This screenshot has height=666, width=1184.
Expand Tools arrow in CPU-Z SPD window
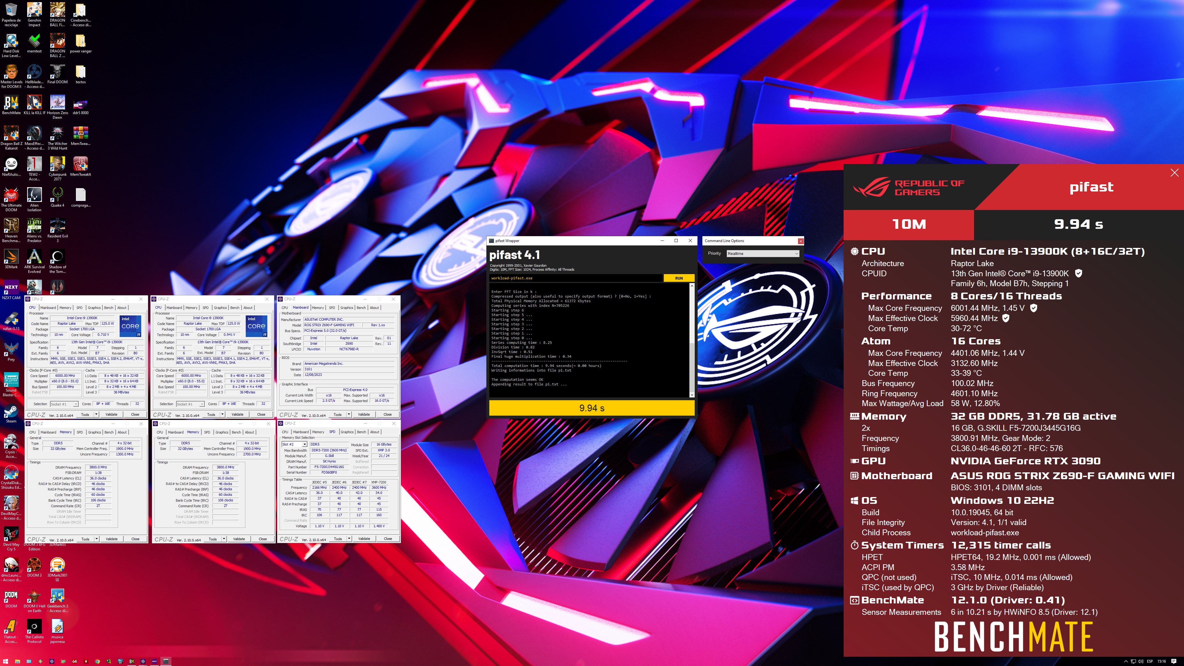349,539
